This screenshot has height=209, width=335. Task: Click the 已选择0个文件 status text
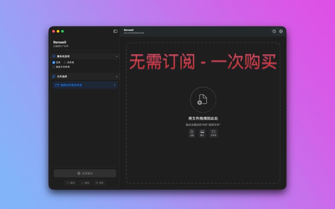[x=61, y=46]
